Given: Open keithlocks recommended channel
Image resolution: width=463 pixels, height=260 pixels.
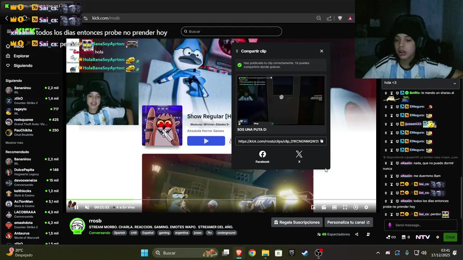Looking at the screenshot, I should coord(32,193).
